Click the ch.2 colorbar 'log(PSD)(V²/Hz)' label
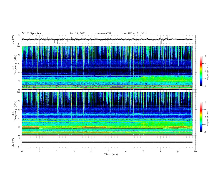220x170 pixels. click(x=208, y=118)
